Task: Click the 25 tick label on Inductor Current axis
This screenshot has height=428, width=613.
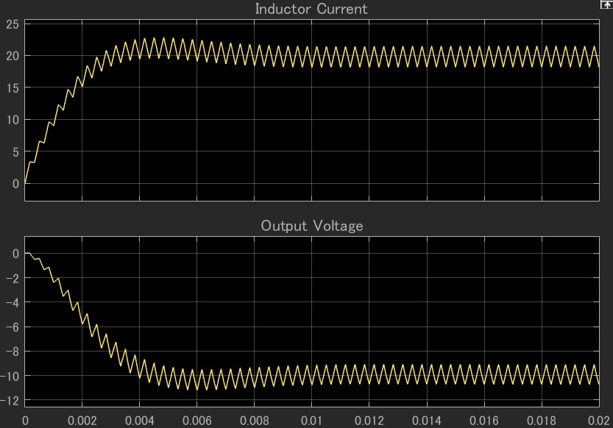Action: 13,24
